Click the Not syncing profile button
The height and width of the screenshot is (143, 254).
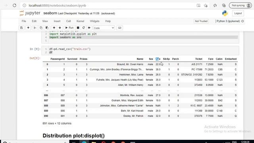241,5
